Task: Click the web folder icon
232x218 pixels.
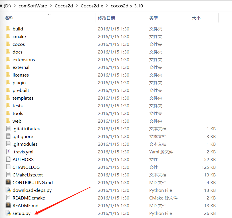Action: tap(8, 121)
